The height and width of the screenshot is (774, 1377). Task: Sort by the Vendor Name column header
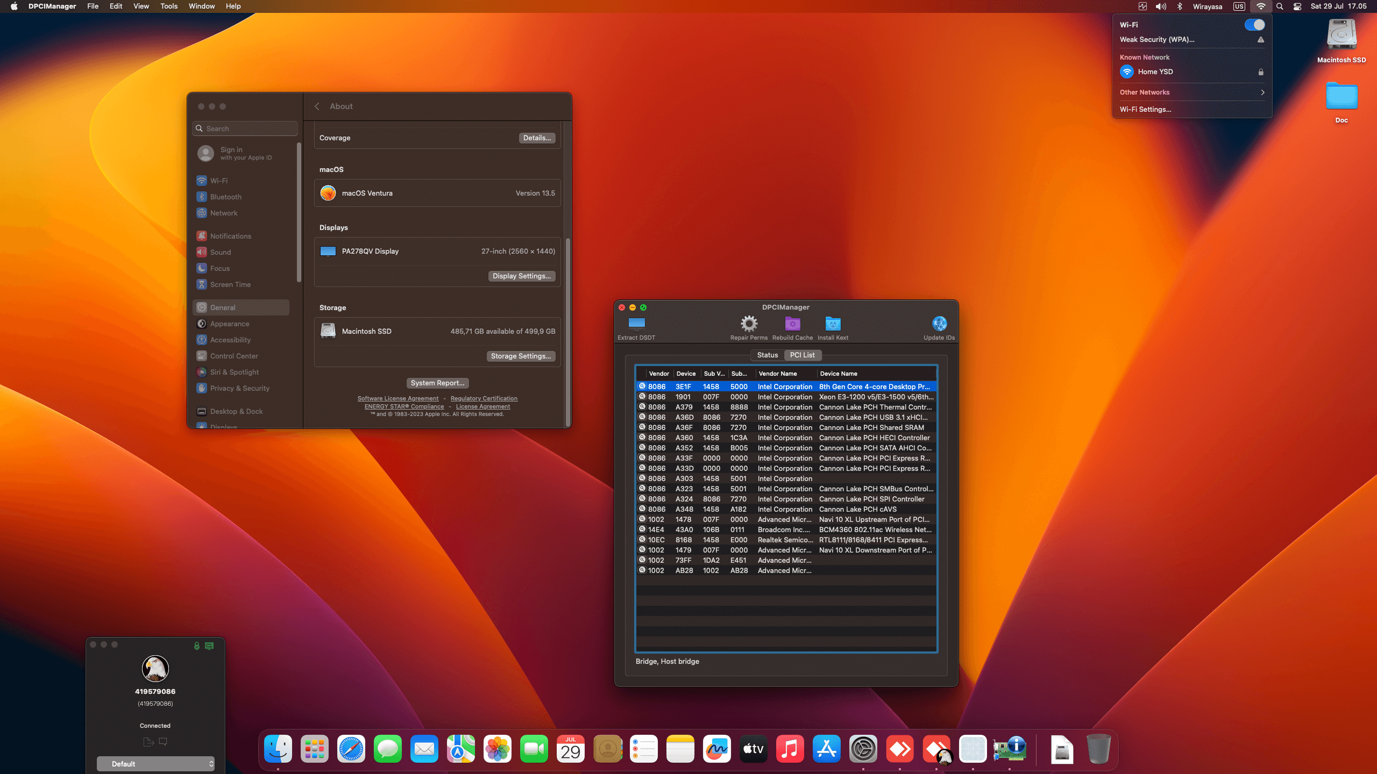point(785,374)
